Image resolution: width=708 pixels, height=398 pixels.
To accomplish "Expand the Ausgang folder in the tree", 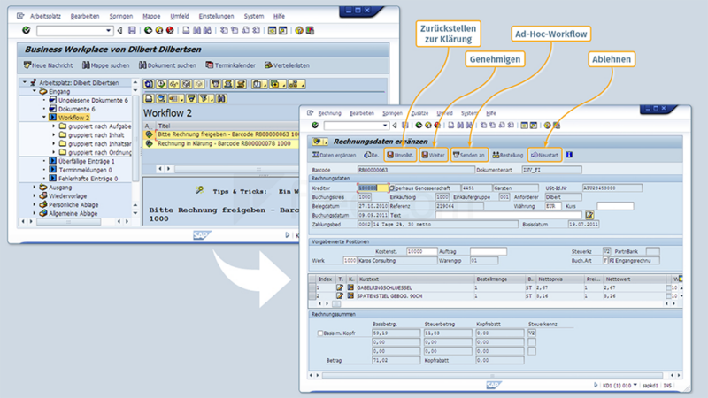I will [x=35, y=187].
